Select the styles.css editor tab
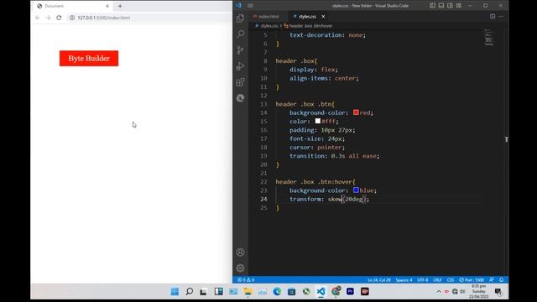 (x=307, y=17)
